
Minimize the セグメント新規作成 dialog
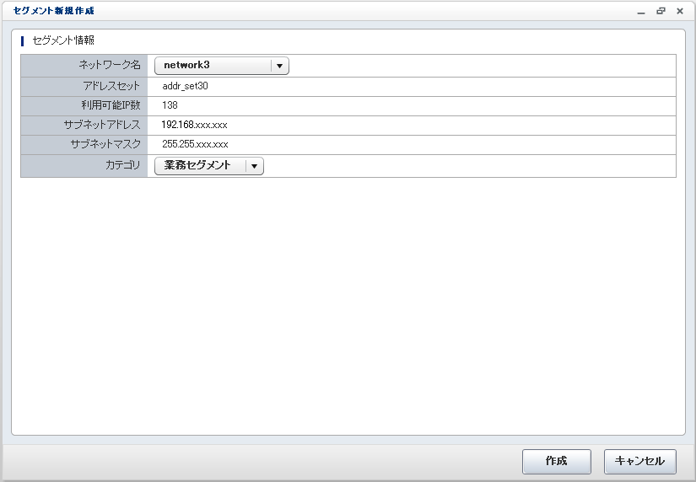pos(641,12)
